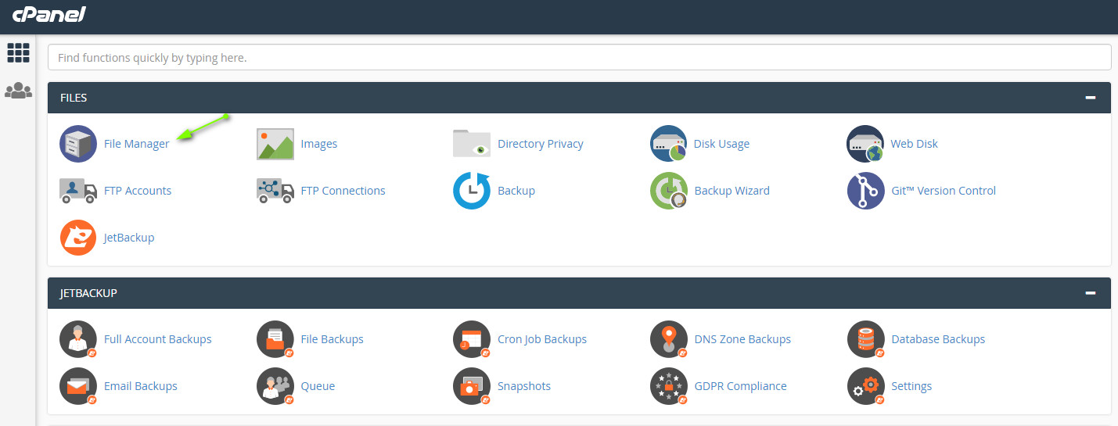The width and height of the screenshot is (1118, 426).
Task: Open User Manager icon in sidebar
Action: (18, 91)
